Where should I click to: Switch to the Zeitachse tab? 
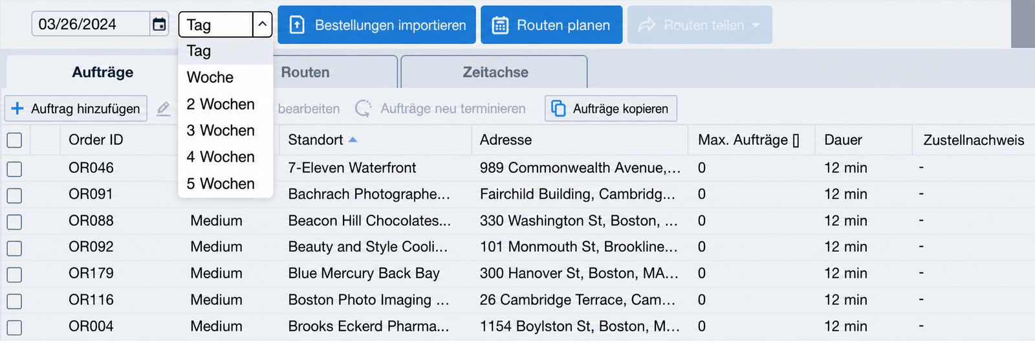(x=495, y=72)
